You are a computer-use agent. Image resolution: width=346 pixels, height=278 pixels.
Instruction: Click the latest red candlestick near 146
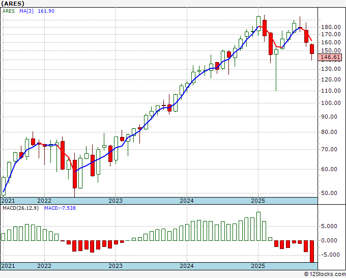(312, 49)
